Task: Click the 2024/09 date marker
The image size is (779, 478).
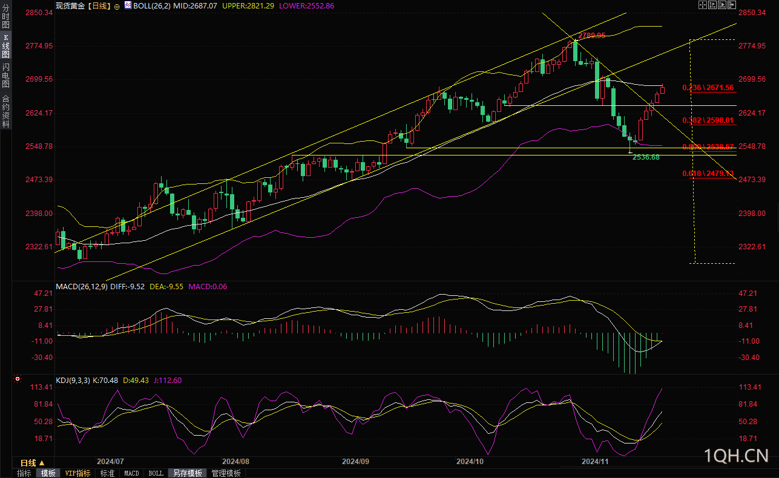Action: [x=355, y=461]
